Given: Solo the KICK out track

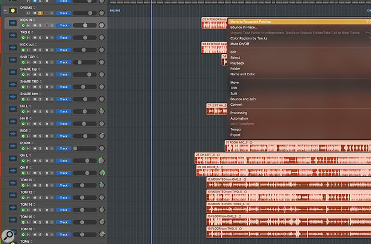Looking at the screenshot, I should [40, 50].
